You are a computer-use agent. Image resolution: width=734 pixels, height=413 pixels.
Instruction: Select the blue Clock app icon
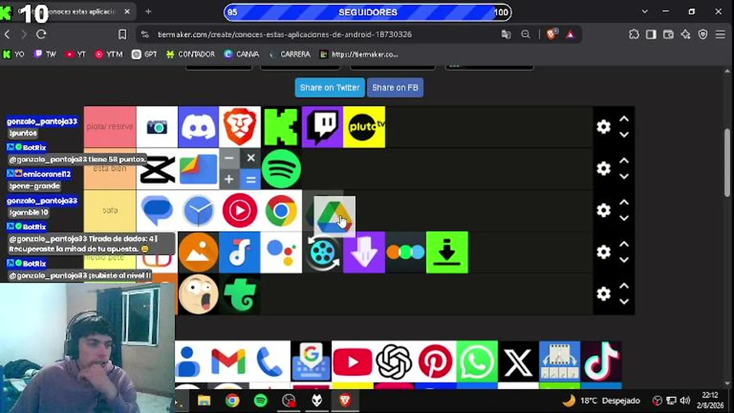point(198,211)
